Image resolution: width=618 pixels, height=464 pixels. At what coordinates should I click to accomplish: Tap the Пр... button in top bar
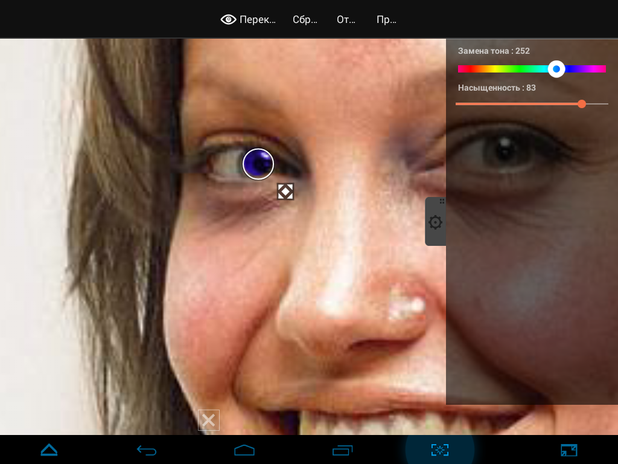coord(386,20)
